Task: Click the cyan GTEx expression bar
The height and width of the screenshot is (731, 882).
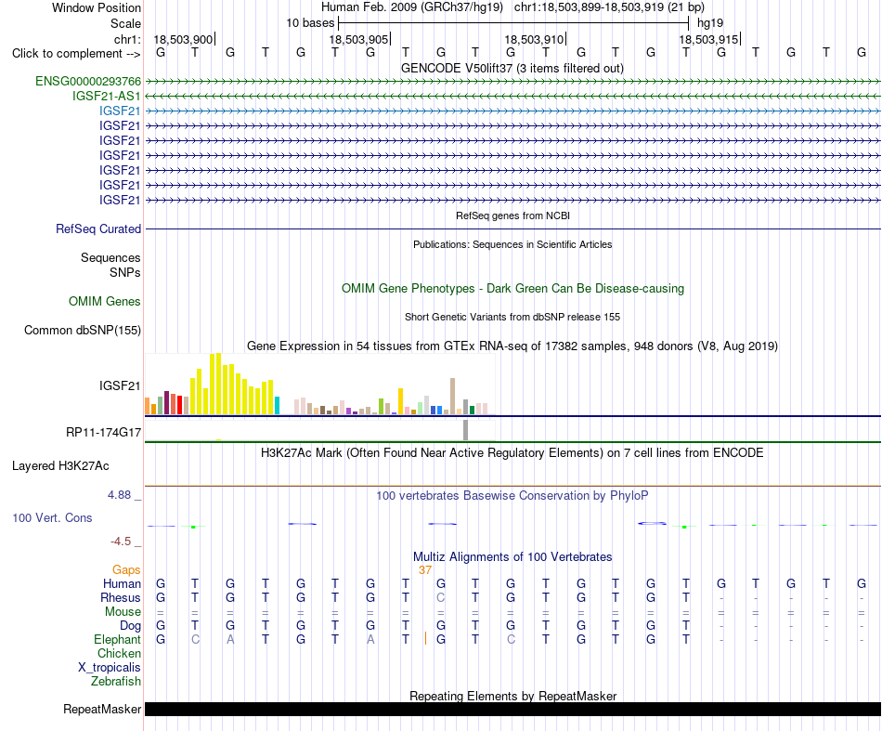Action: click(x=277, y=405)
